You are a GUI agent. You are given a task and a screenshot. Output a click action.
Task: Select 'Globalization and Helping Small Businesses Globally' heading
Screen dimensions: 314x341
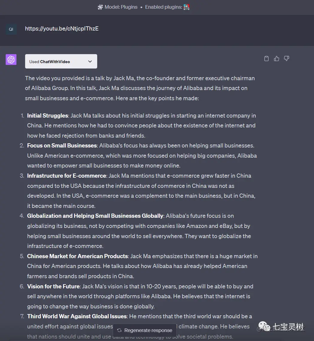pyautogui.click(x=95, y=216)
